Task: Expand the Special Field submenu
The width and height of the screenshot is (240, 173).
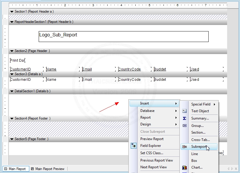Action: [203, 104]
